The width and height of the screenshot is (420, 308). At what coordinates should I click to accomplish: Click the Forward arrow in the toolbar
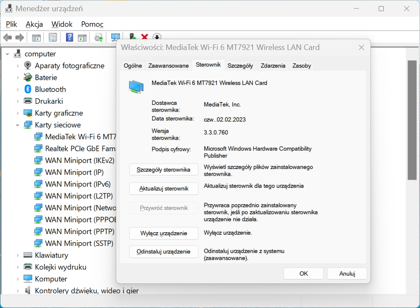tap(20, 37)
